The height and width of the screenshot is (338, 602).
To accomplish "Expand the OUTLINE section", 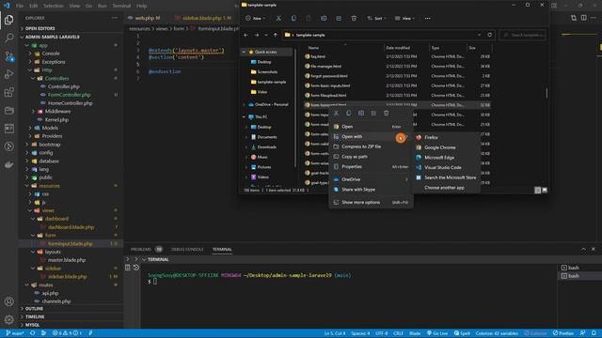I will (x=34, y=309).
